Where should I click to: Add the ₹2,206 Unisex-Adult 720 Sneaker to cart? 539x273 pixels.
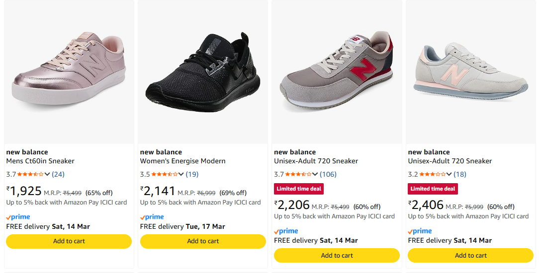click(x=337, y=255)
